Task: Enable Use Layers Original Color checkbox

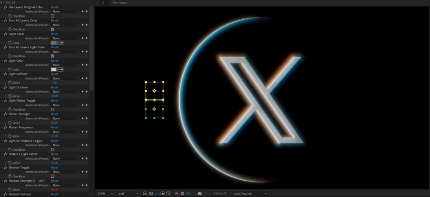Action: coord(52,16)
